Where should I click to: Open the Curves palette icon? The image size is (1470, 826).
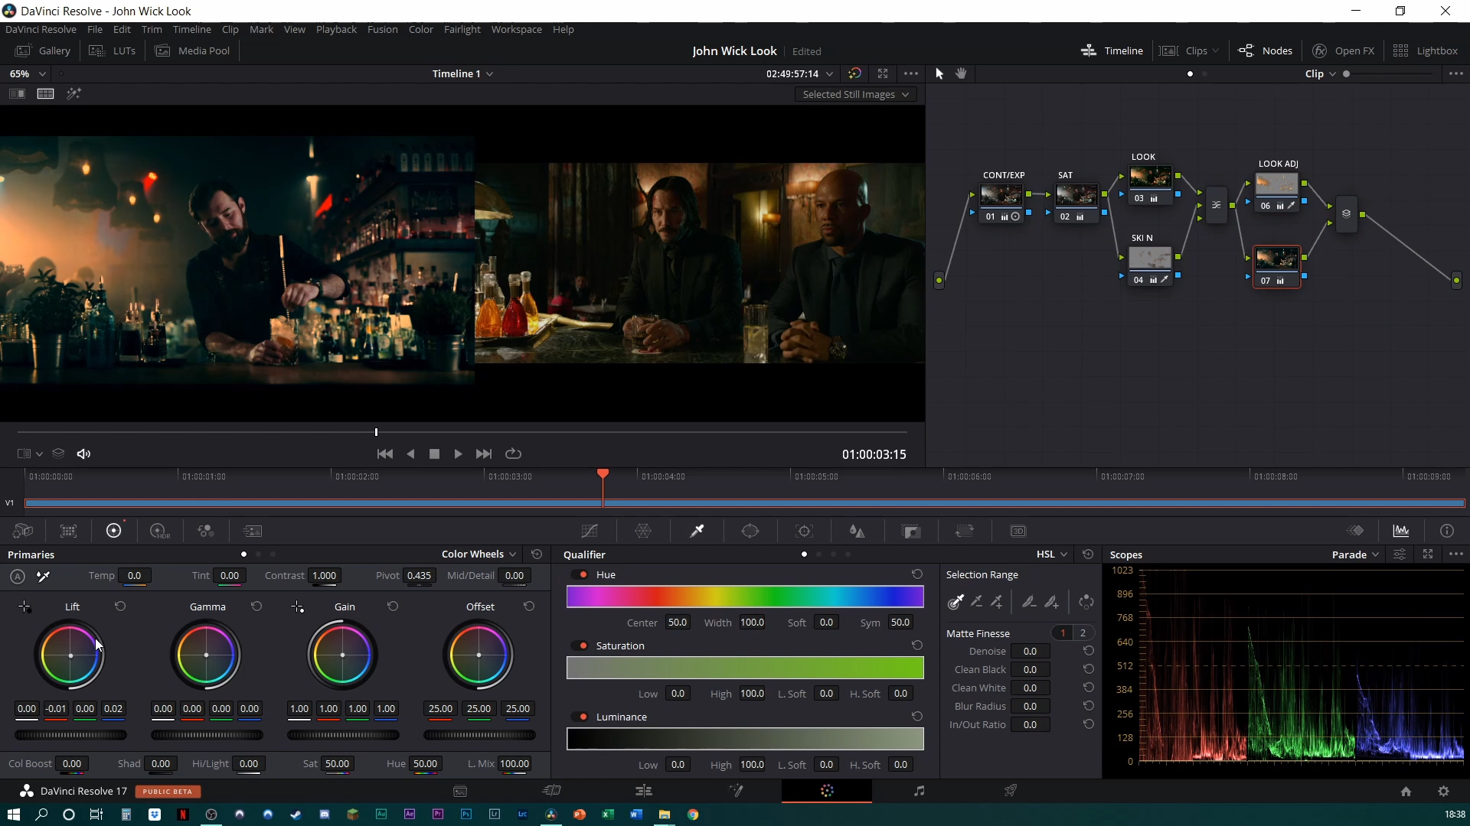(x=590, y=531)
